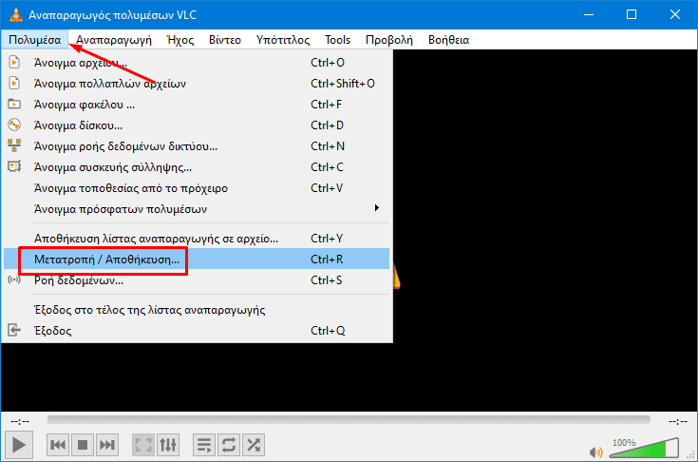Image resolution: width=698 pixels, height=462 pixels.
Task: Toggle loop repeat mode
Action: [x=229, y=445]
